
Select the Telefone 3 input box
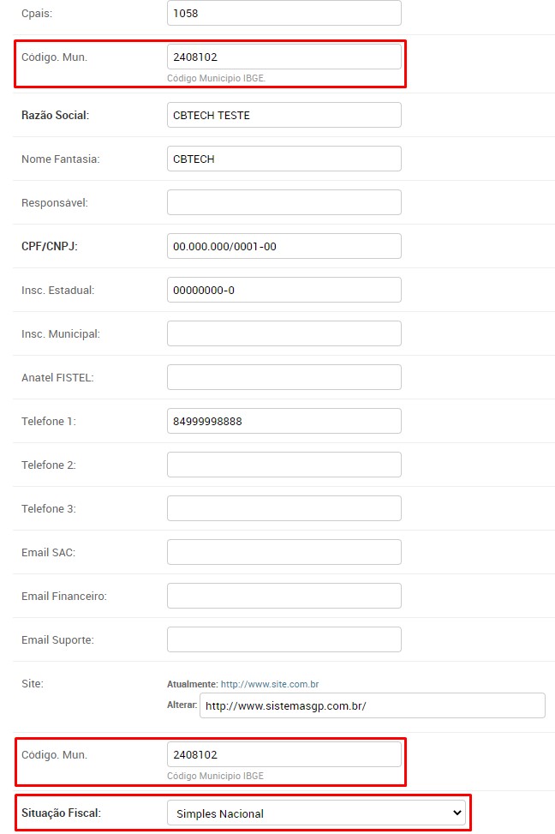(x=283, y=509)
